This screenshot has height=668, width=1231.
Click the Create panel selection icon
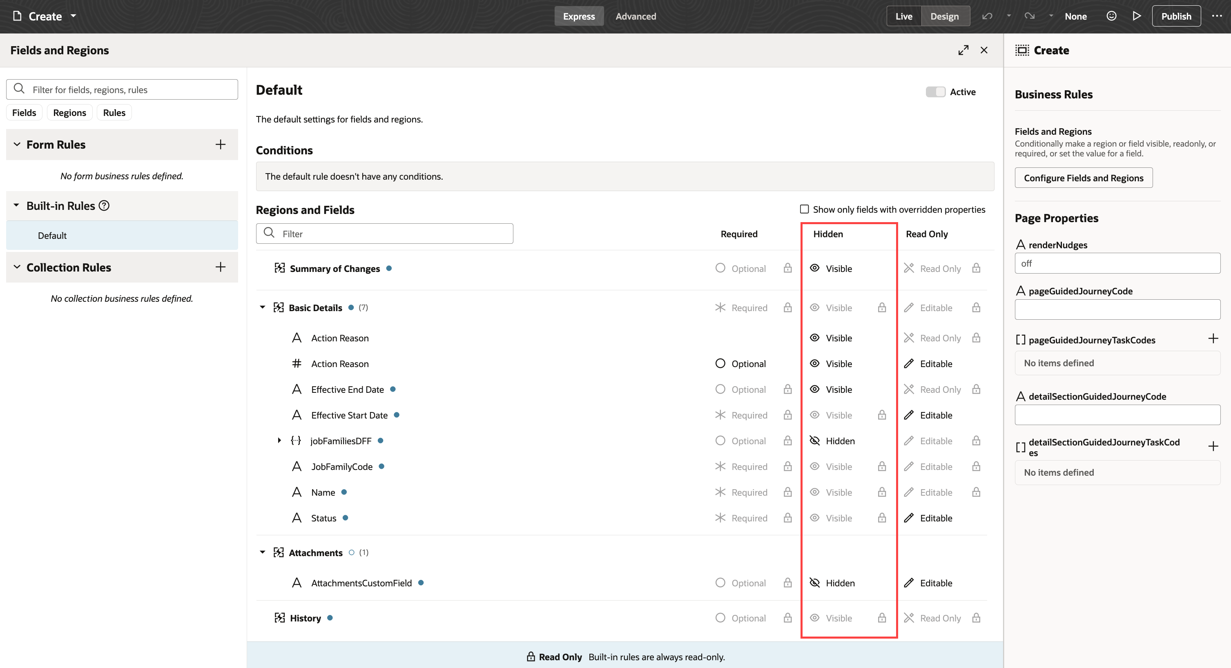1022,50
